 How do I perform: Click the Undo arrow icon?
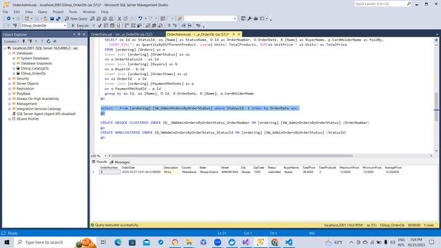click(x=140, y=19)
